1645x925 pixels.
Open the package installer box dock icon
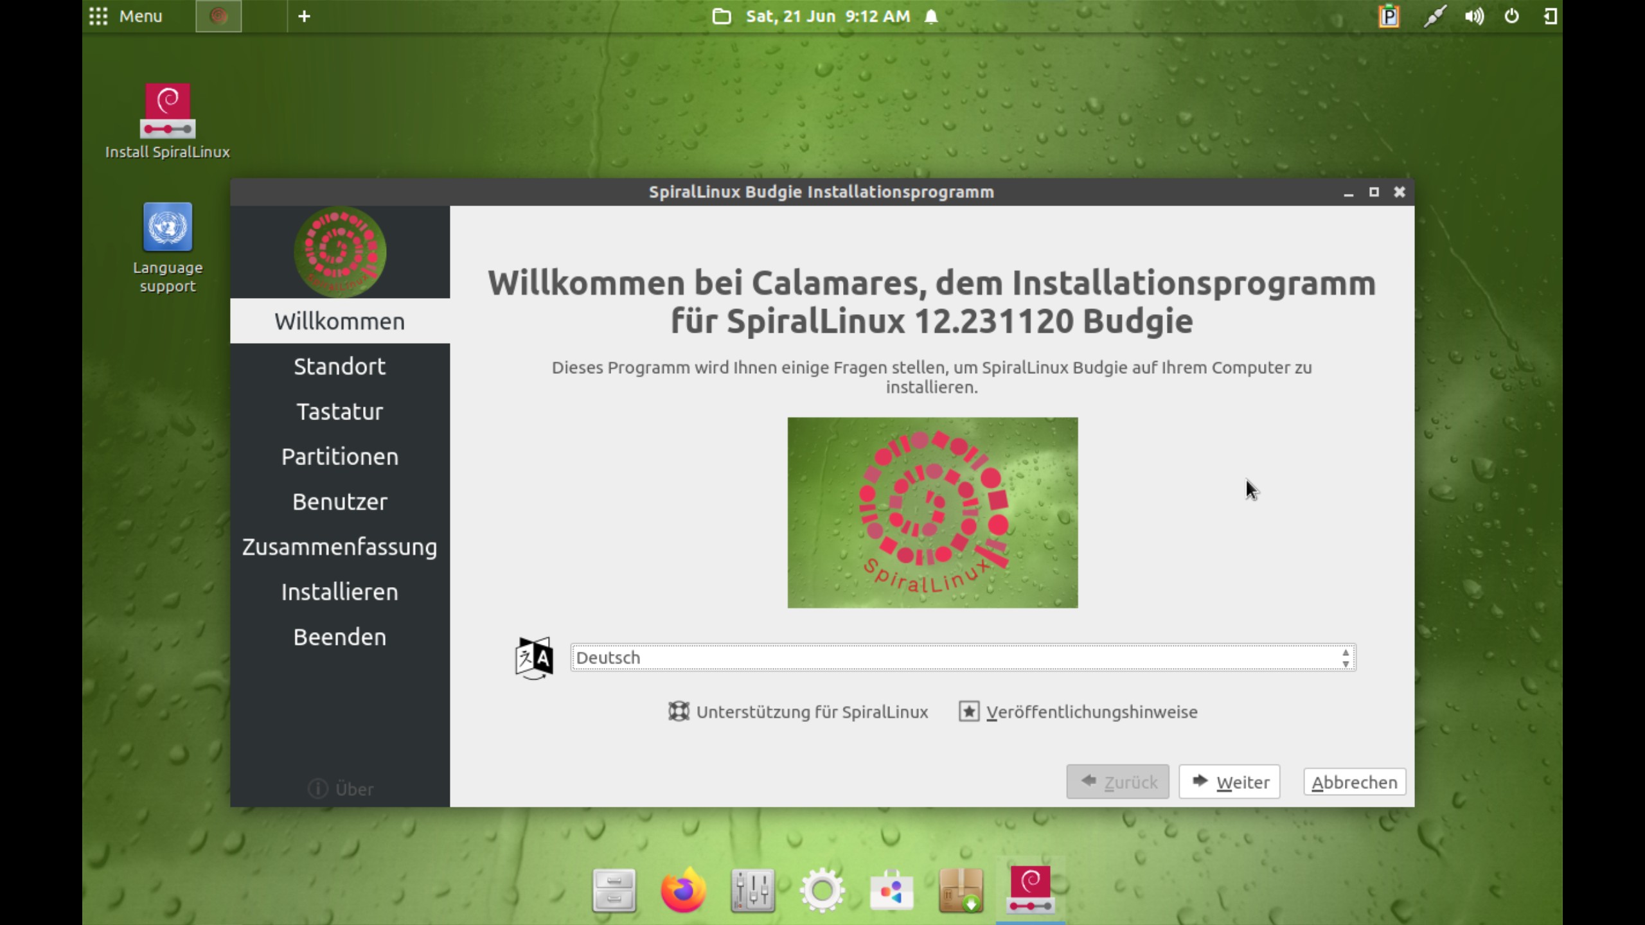961,890
